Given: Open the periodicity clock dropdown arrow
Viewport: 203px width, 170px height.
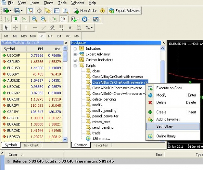Looking at the screenshot, I should coord(89,19).
